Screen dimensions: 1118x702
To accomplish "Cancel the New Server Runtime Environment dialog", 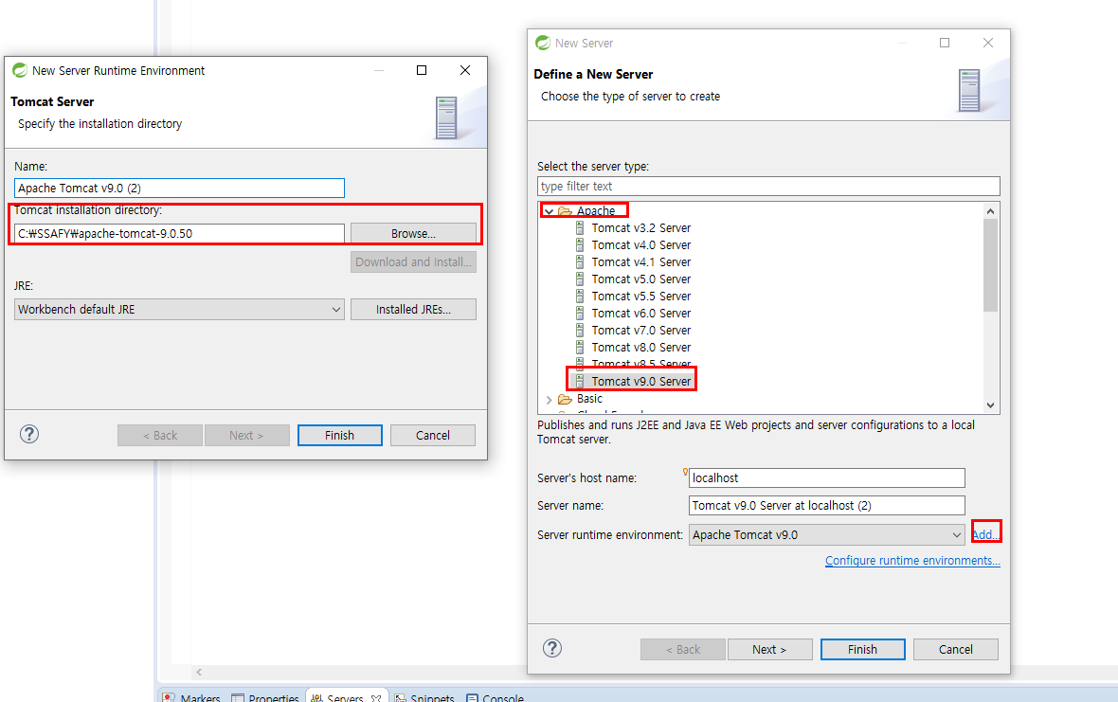I will pyautogui.click(x=433, y=436).
